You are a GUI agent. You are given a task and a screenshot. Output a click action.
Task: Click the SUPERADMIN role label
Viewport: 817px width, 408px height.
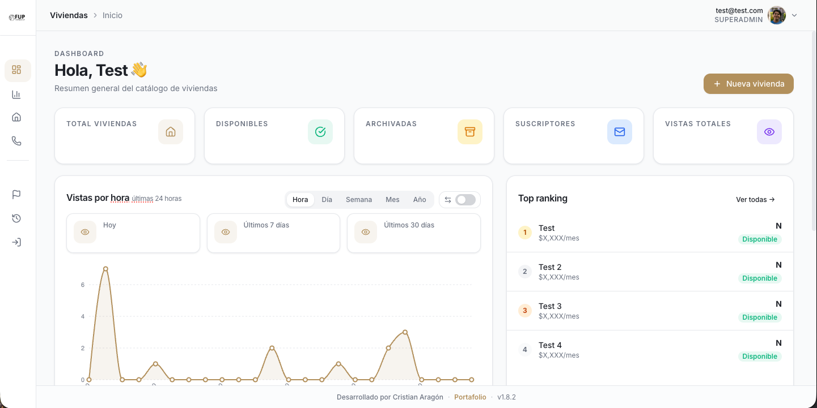[x=739, y=20]
